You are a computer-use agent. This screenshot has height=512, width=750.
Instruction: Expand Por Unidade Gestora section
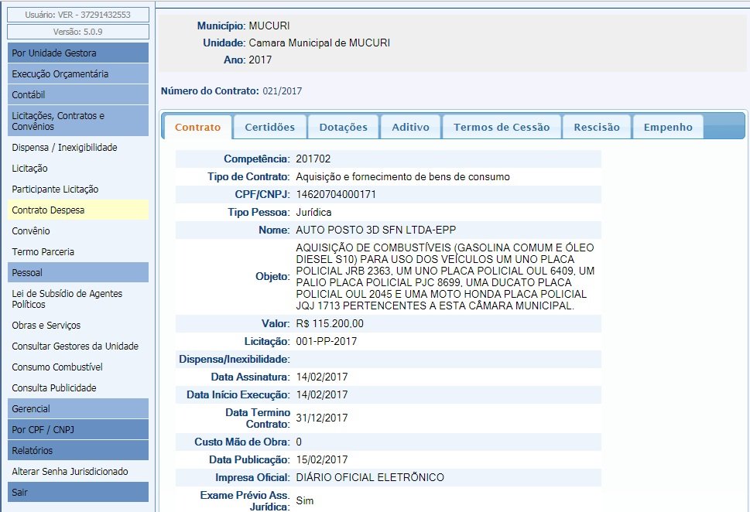click(77, 53)
